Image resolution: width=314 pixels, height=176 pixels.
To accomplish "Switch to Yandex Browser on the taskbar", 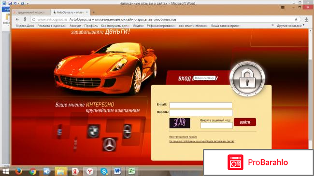I will (90, 171).
